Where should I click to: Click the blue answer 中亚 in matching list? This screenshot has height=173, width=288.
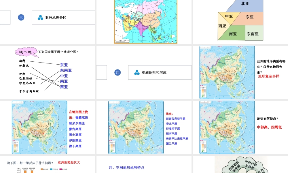click(x=64, y=76)
